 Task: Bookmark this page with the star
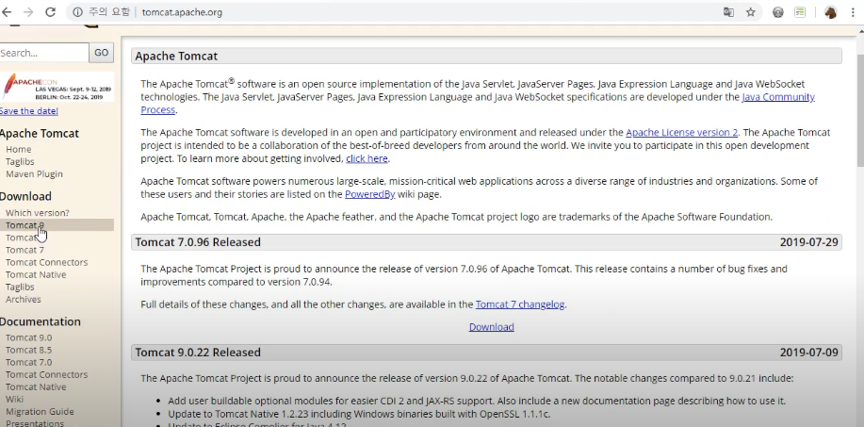coord(751,12)
